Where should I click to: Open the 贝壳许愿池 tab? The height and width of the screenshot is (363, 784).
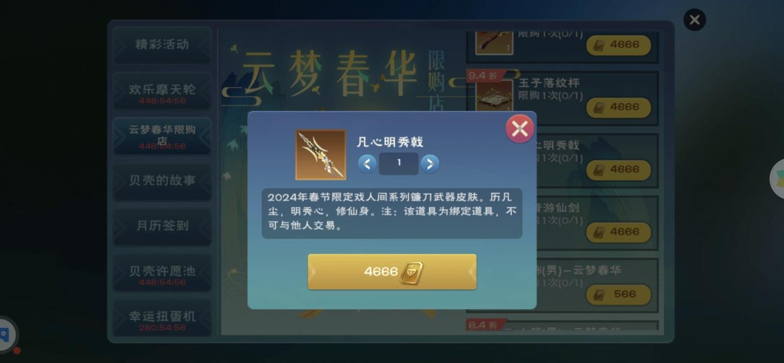[162, 273]
